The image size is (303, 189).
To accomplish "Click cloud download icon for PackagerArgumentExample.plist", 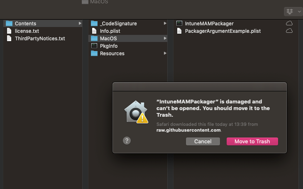I will click(289, 31).
